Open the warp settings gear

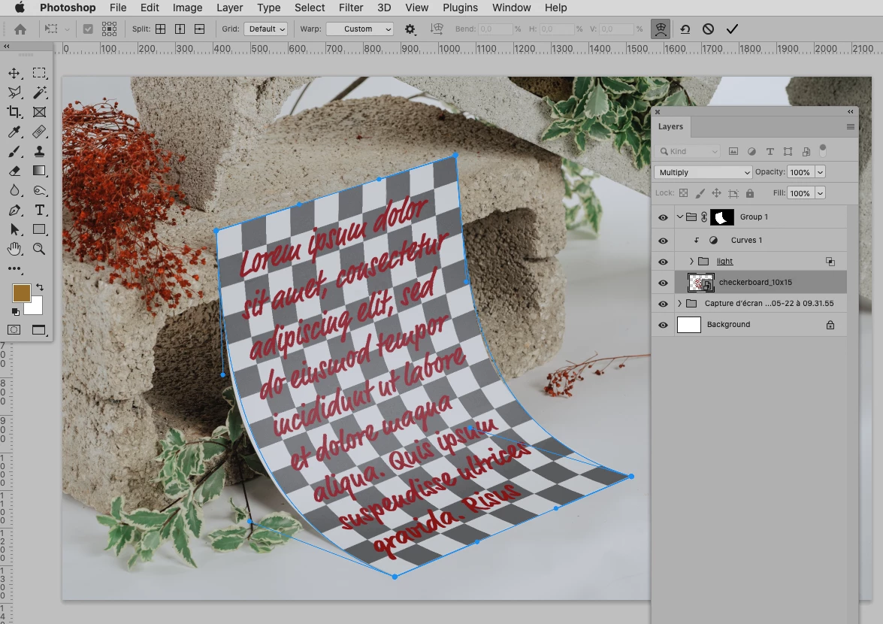coord(410,29)
